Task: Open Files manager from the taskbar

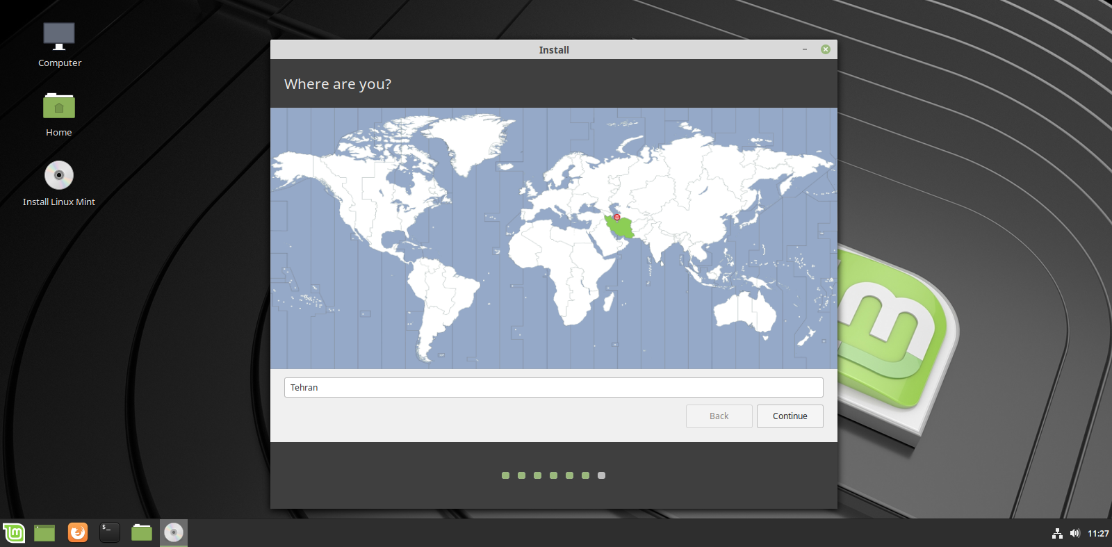Action: click(142, 533)
